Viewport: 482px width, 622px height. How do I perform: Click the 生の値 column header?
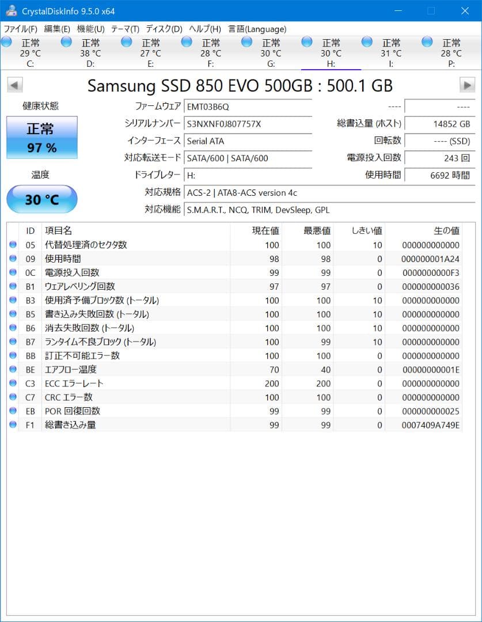click(423, 230)
